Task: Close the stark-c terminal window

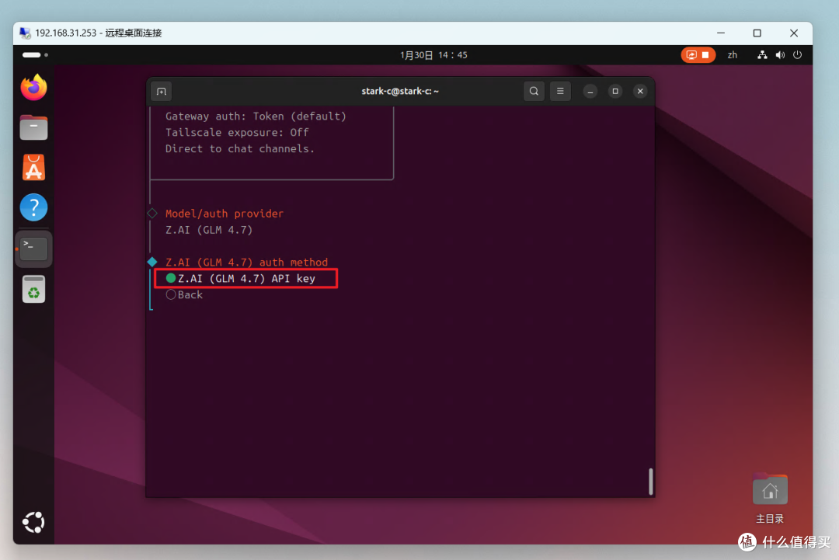Action: pyautogui.click(x=640, y=92)
